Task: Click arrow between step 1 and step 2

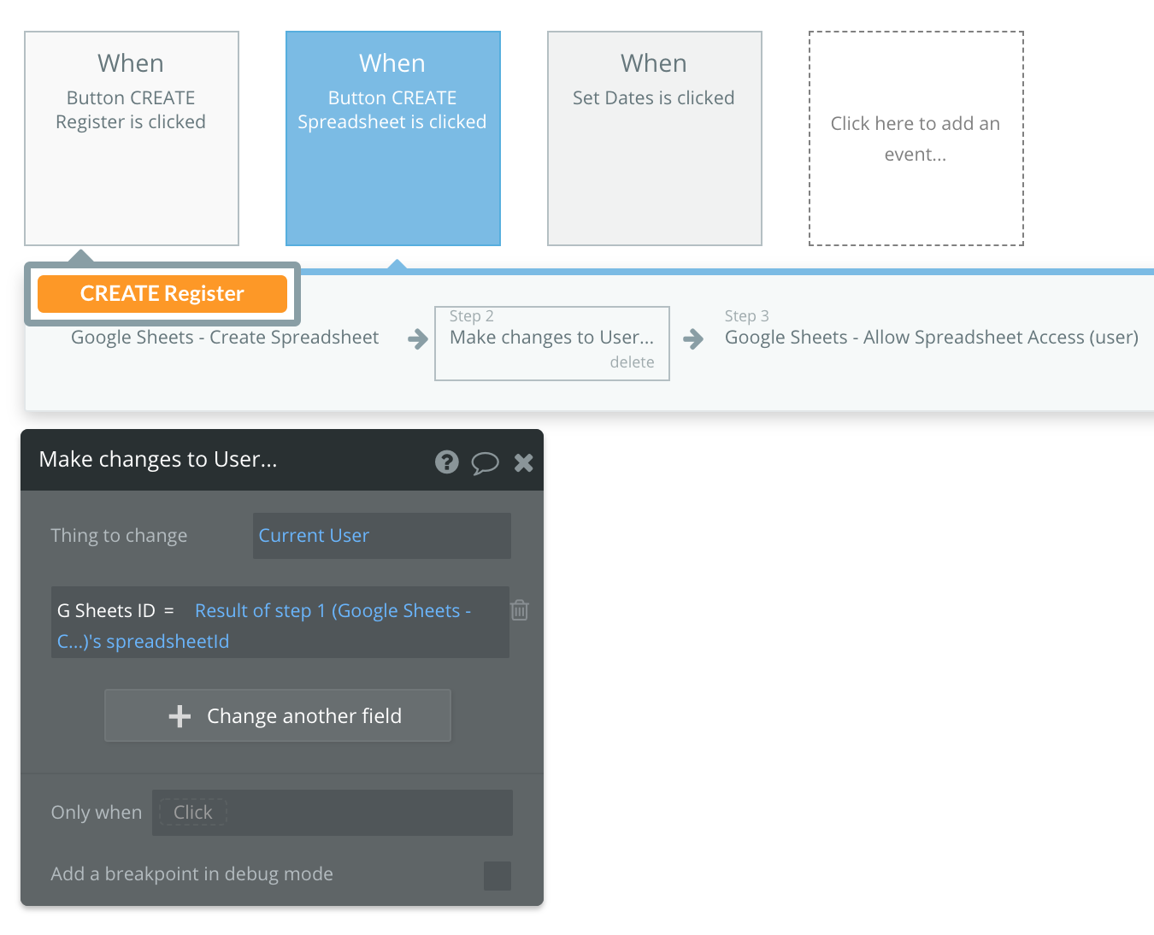Action: (418, 339)
